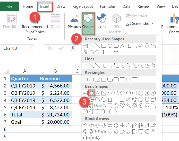
Task: Open the Name Box dropdown arrow
Action: [31, 48]
